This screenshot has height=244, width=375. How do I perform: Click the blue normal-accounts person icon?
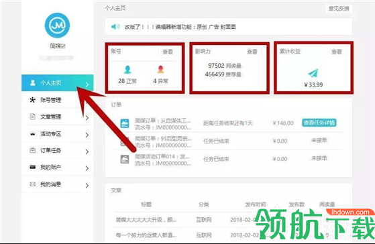(x=127, y=70)
